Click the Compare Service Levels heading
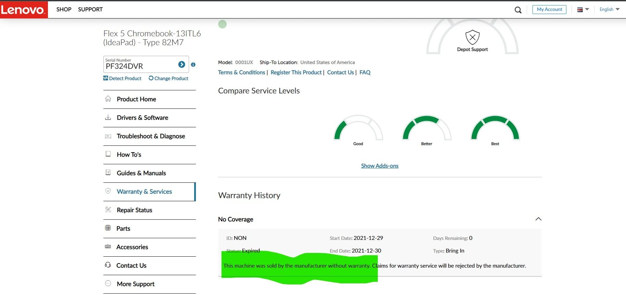626x295 pixels. 259,91
